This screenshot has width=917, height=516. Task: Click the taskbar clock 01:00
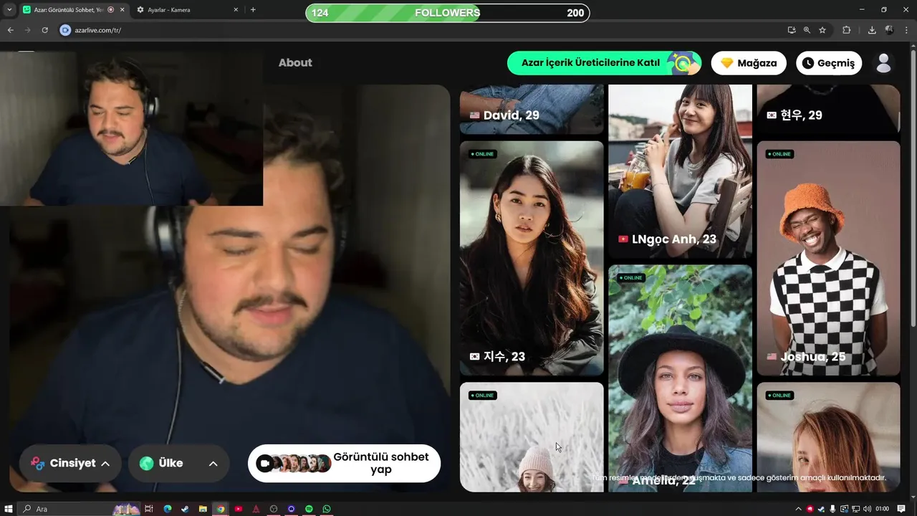click(883, 509)
